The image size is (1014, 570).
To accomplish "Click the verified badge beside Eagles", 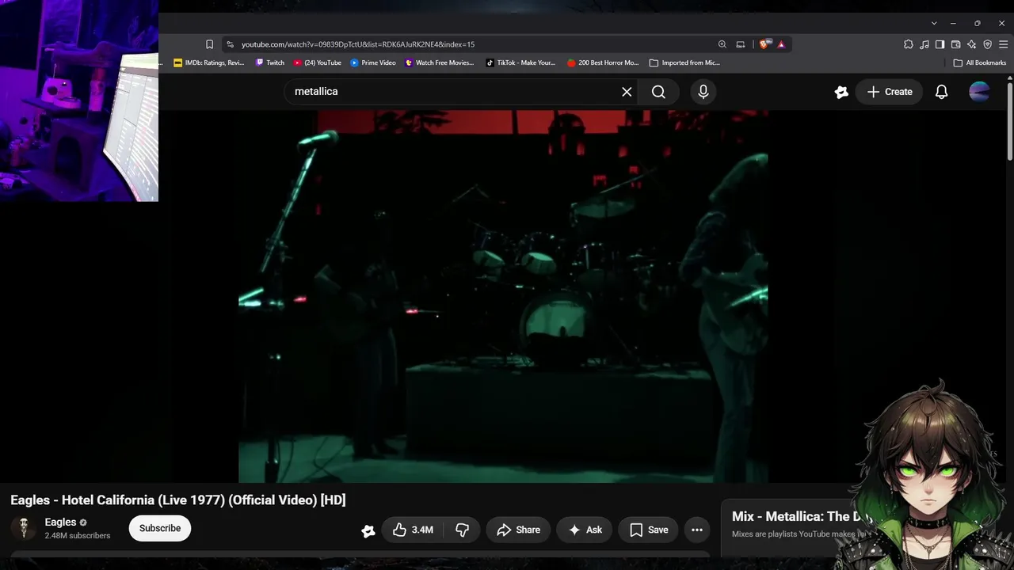I will click(x=83, y=522).
